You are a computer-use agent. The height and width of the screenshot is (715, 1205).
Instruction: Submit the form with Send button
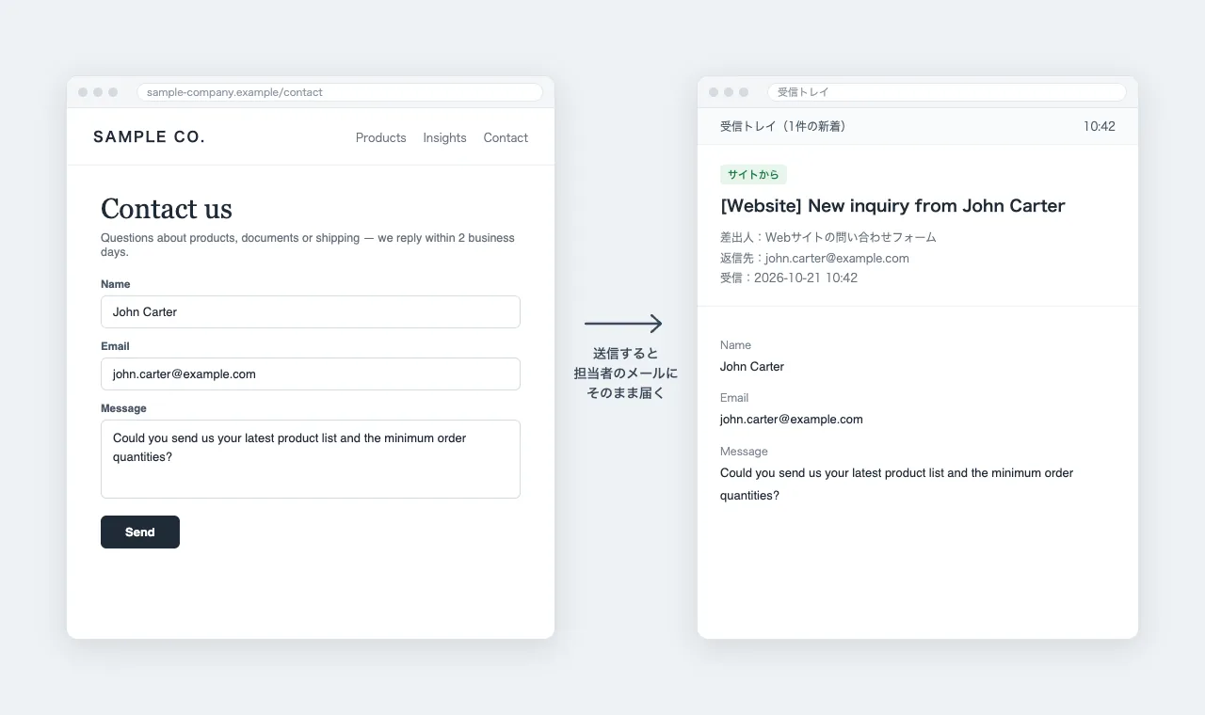click(x=140, y=532)
